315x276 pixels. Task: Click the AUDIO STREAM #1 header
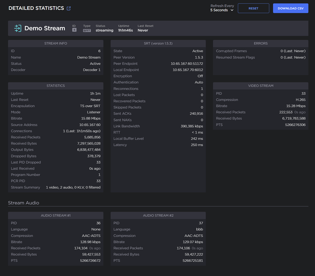pyautogui.click(x=56, y=215)
